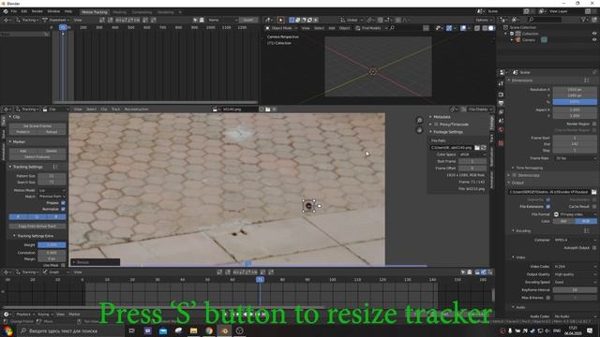Open Task View on the taskbar
This screenshot has width=600, height=337.
pyautogui.click(x=132, y=330)
